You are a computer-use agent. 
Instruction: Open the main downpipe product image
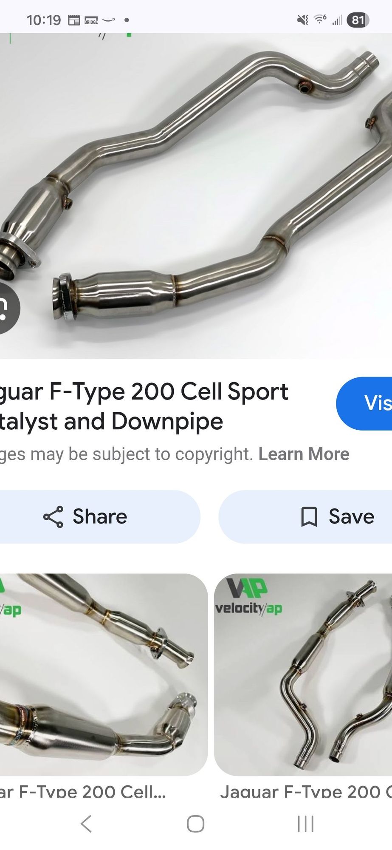[x=196, y=196]
